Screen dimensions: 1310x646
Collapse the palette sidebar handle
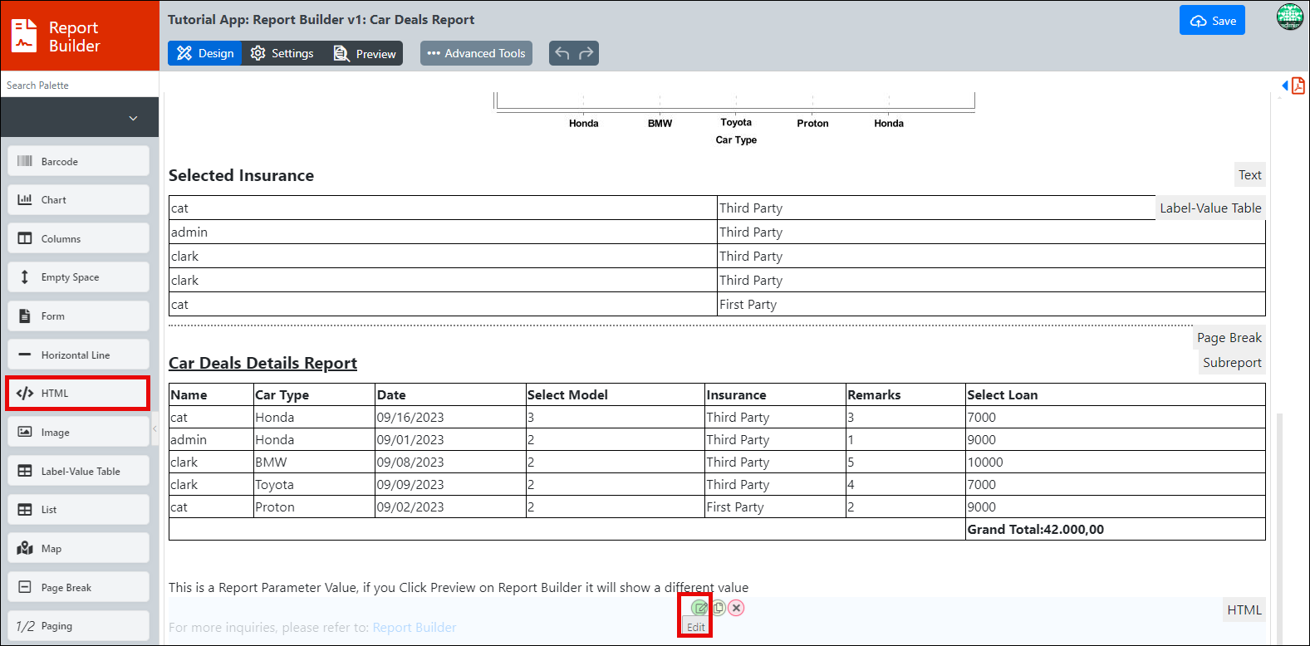[x=155, y=429]
